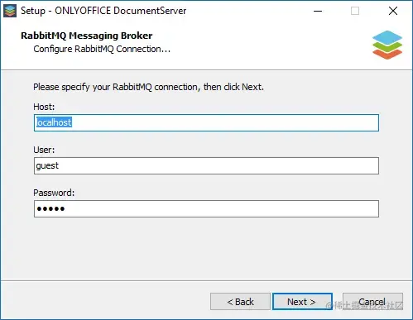Close the setup window
The height and width of the screenshot is (320, 413).
coord(393,11)
